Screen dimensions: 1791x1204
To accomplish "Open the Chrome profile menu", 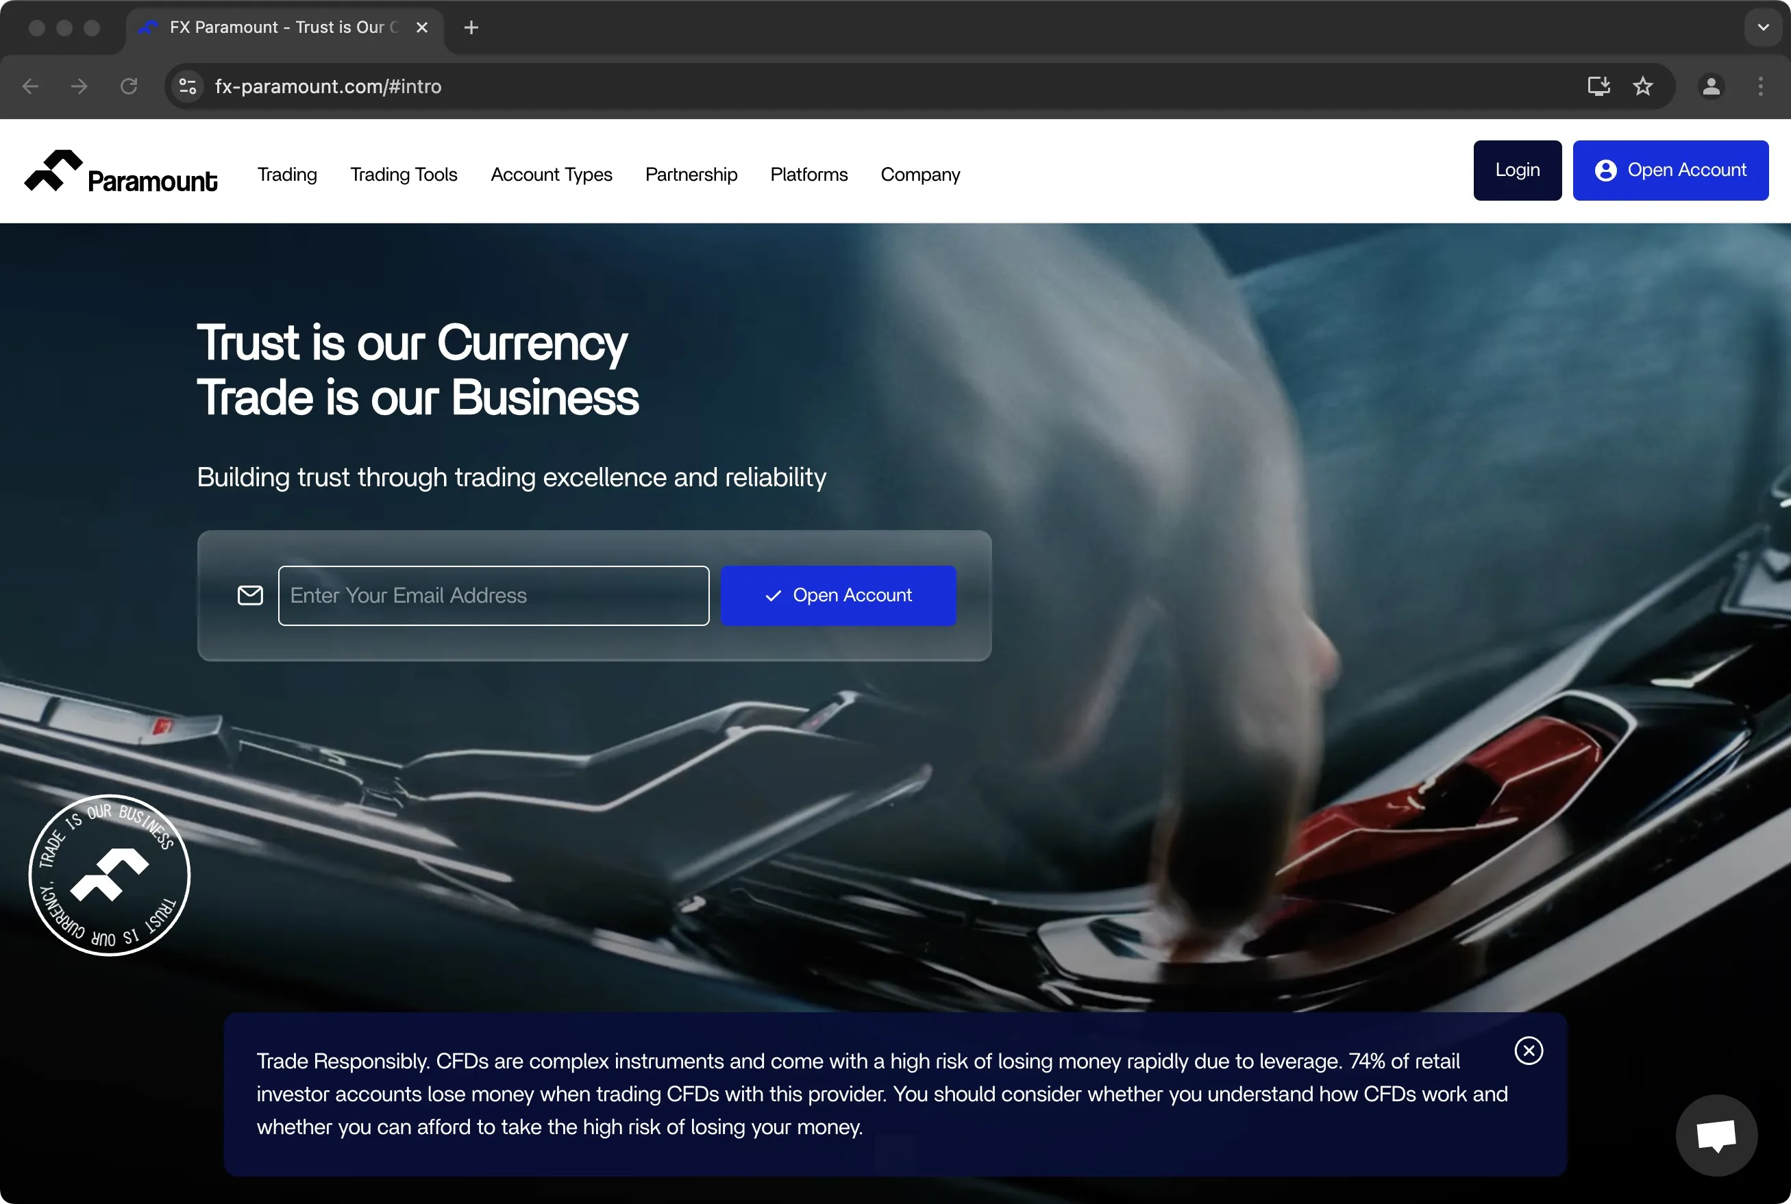I will point(1711,86).
